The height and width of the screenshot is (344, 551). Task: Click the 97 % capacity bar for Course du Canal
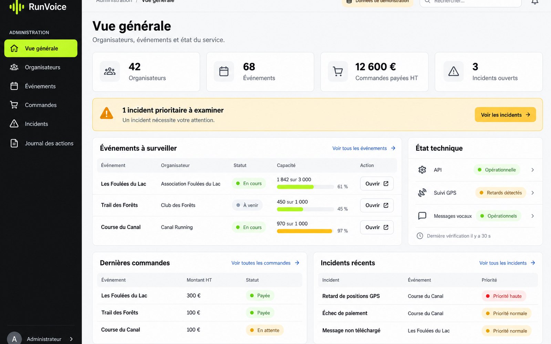coord(305,231)
